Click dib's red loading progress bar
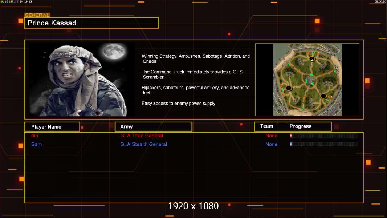This screenshot has height=218, width=387. point(324,135)
